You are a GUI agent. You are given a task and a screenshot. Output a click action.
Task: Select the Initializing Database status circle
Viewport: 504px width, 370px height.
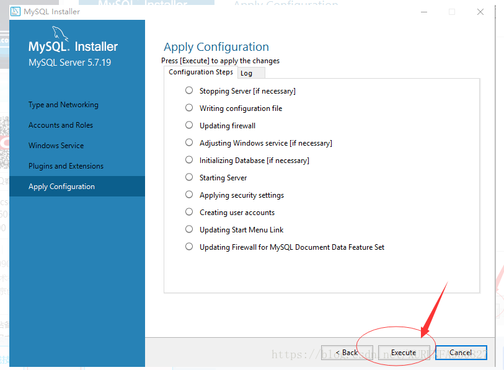click(189, 160)
